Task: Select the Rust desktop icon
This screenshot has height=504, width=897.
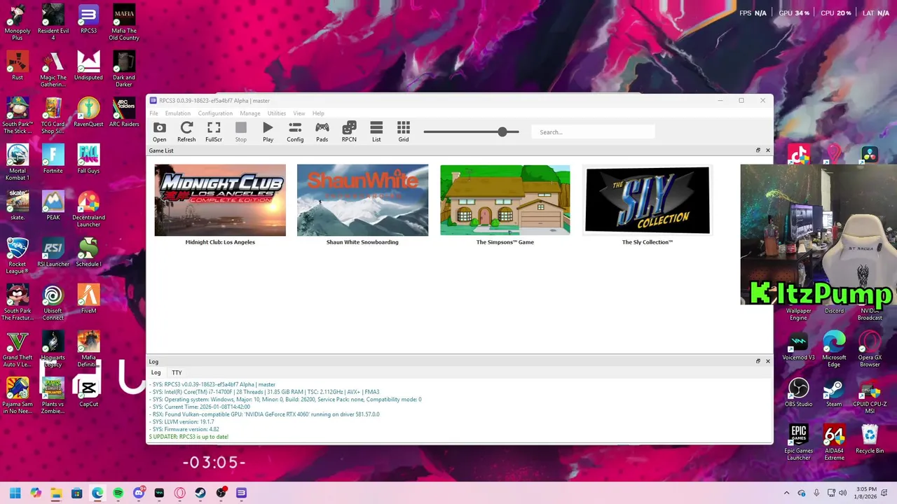Action: pos(18,66)
